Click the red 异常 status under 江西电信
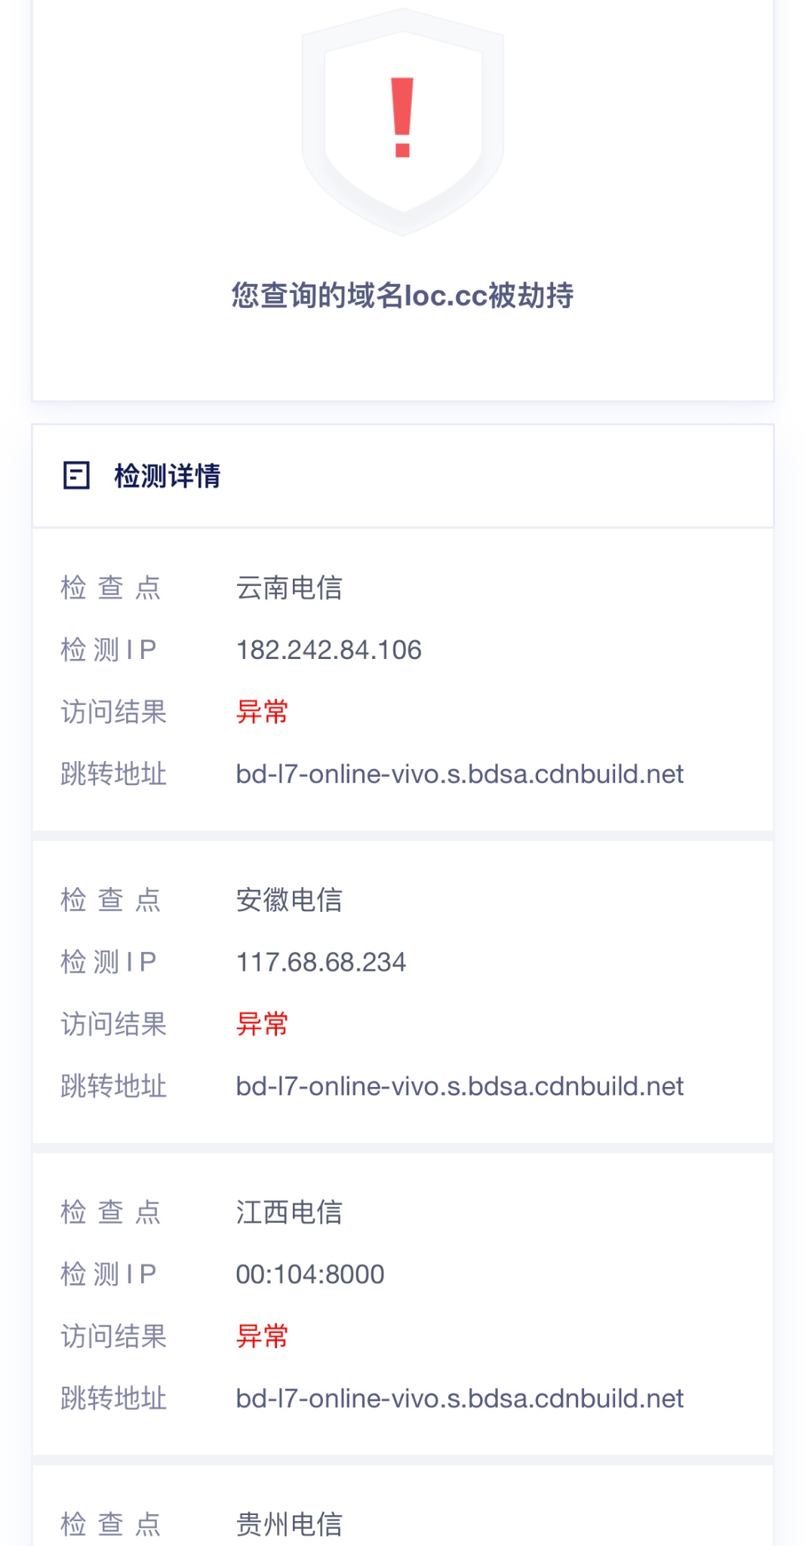 pyautogui.click(x=262, y=1336)
